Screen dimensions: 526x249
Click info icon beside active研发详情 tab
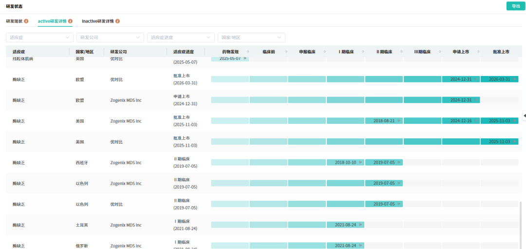pos(71,21)
